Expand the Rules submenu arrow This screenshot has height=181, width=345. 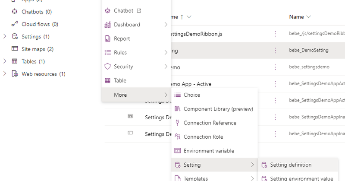point(166,52)
